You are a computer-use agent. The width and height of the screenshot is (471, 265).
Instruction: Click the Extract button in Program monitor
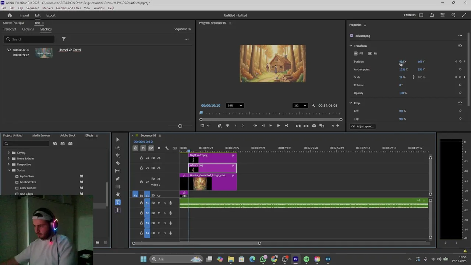pyautogui.click(x=306, y=126)
